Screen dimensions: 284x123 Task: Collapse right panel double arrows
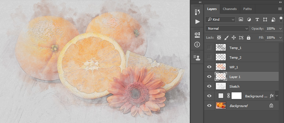[x=280, y=2]
